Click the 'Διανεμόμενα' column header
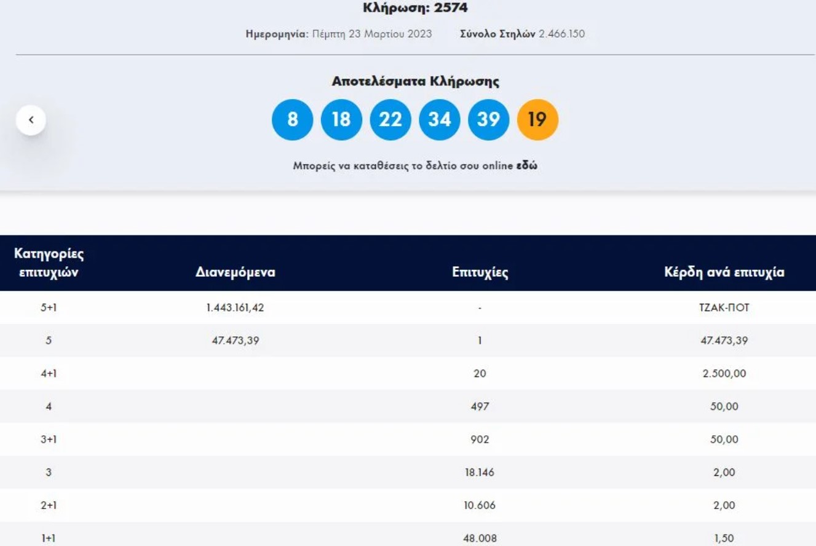 click(235, 274)
